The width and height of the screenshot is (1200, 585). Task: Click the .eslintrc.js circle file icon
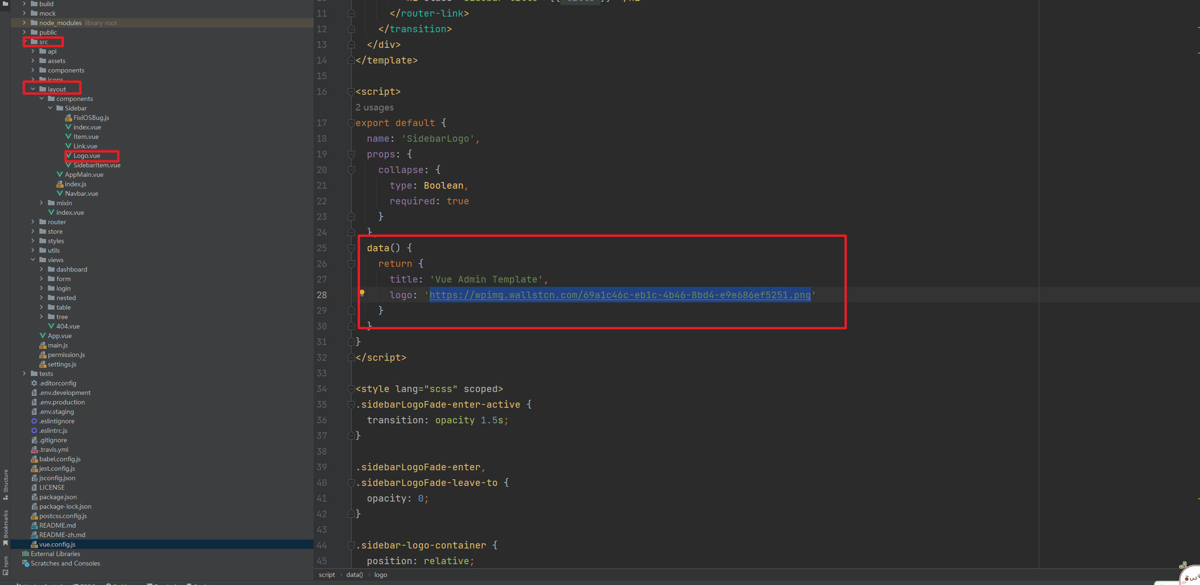(34, 430)
